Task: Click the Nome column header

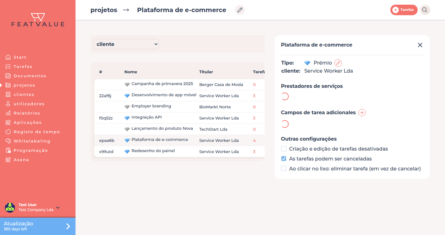Action: pyautogui.click(x=131, y=72)
